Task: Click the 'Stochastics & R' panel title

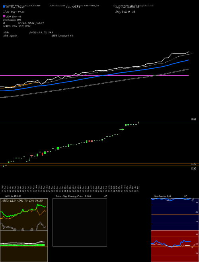Action: point(162,196)
